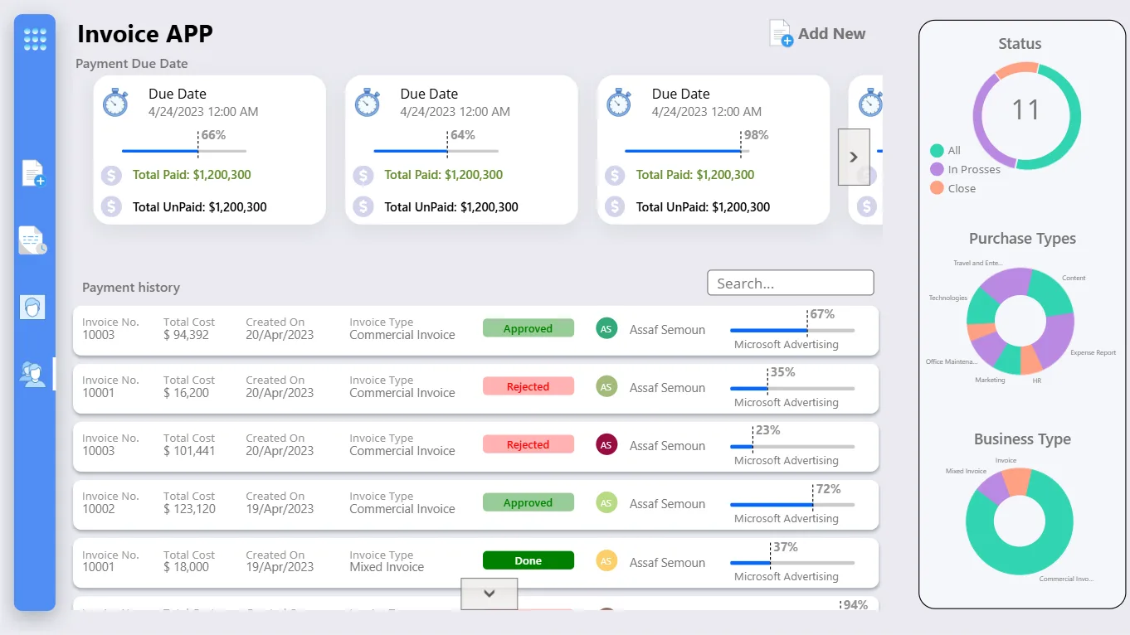Click the AS avatar in the $ 94,392 row
This screenshot has height=635, width=1130.
606,329
